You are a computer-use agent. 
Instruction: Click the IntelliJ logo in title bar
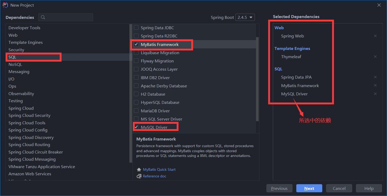pyautogui.click(x=5, y=5)
